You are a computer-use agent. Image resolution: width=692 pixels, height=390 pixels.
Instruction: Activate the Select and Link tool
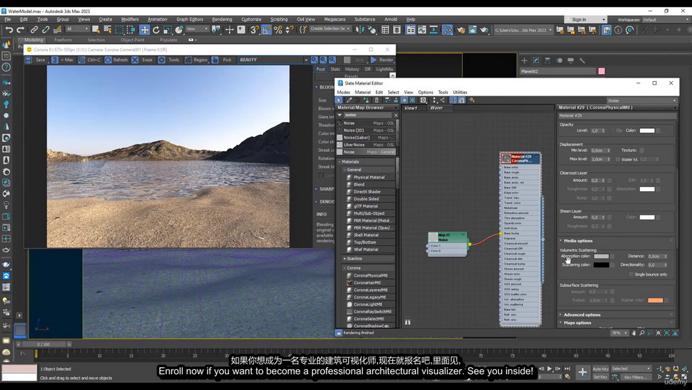(x=34, y=30)
